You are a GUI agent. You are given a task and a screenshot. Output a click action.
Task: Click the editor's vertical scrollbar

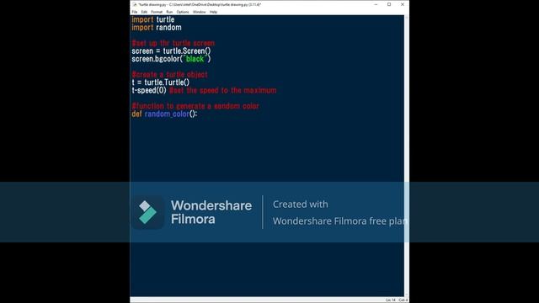[406, 156]
